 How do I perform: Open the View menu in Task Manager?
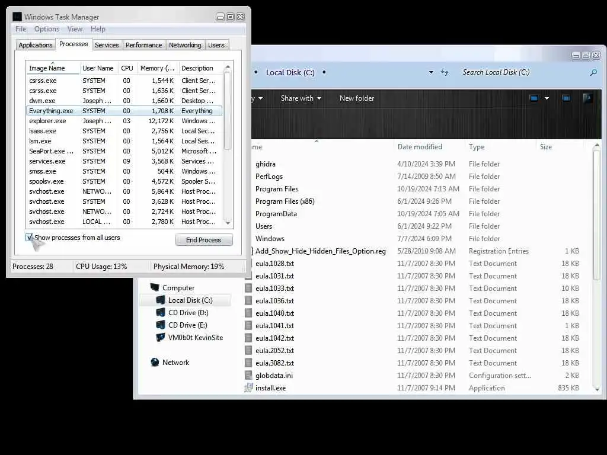pos(75,29)
